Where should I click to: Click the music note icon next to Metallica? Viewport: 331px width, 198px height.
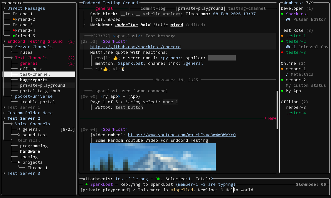tap(287, 74)
